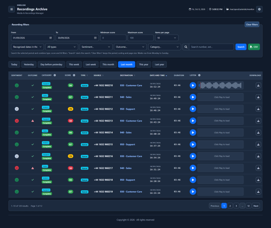Download the recording from +44 1632 960210
Screen dimensions: 271x228
coord(258,85)
